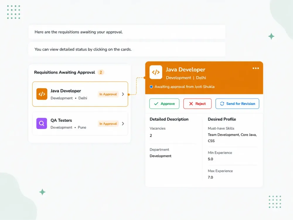Expand QA Testers card chevron
This screenshot has height=220, width=293.
click(123, 124)
